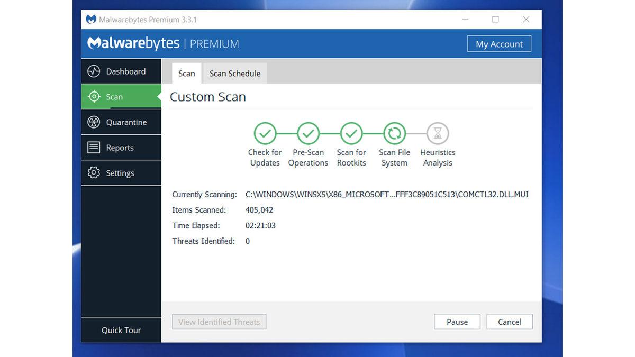
Task: Click the Currently Scanning file path
Action: coord(386,194)
